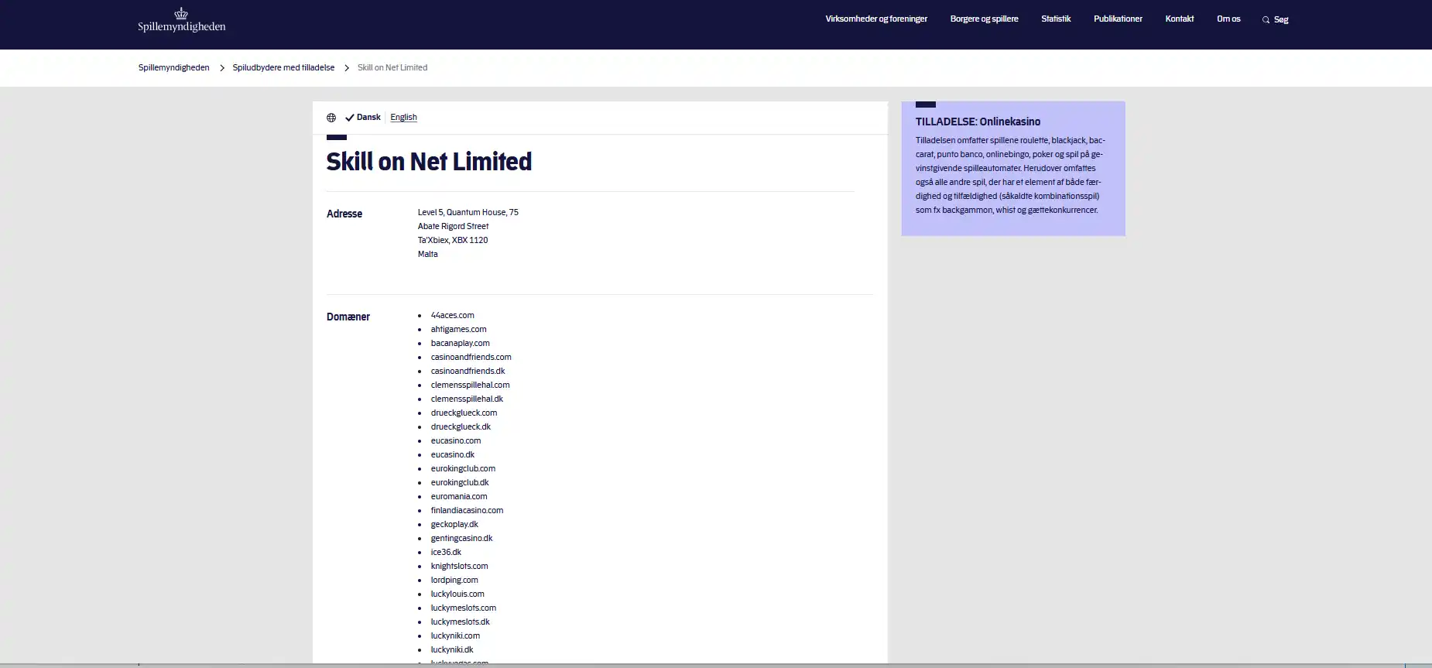
Task: Click the eucasino.dk domain entry
Action: (453, 455)
